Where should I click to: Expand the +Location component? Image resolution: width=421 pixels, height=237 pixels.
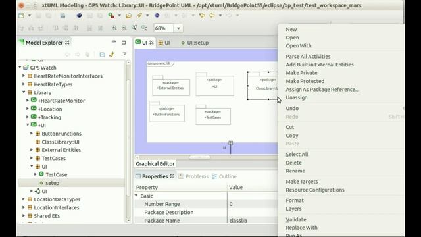[x=28, y=109]
